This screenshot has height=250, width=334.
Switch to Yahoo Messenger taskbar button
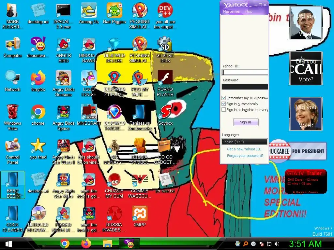(x=129, y=244)
